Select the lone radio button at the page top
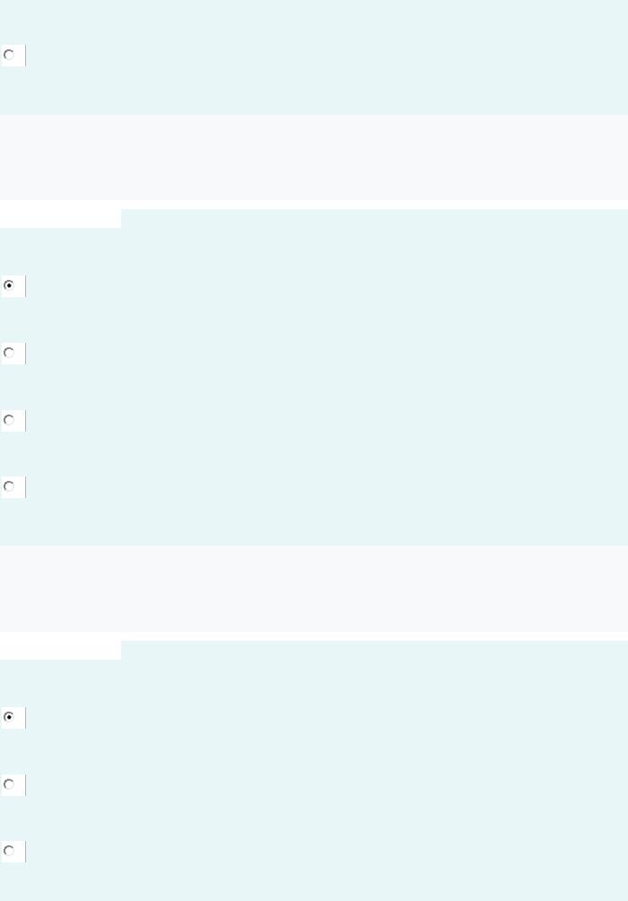Screen dimensions: 628x901 pyautogui.click(x=9, y=55)
